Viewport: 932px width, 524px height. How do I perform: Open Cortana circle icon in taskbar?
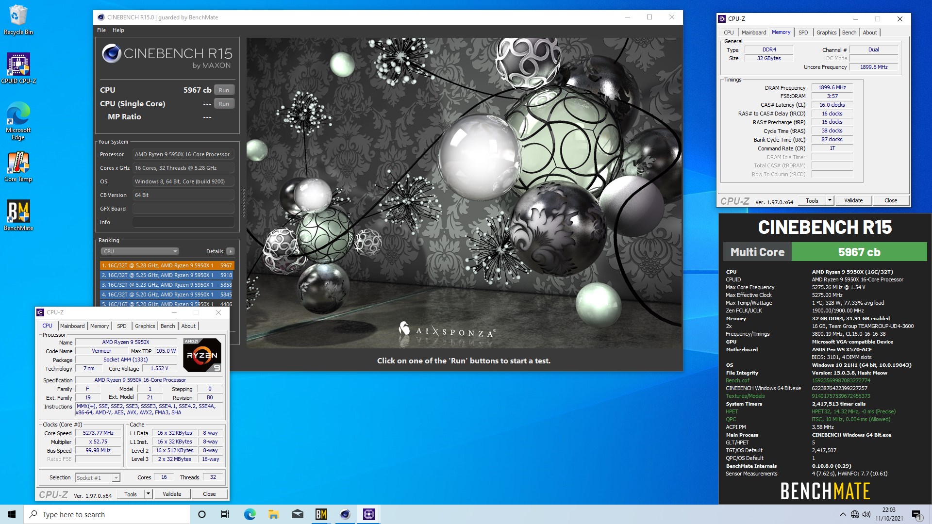click(x=202, y=514)
